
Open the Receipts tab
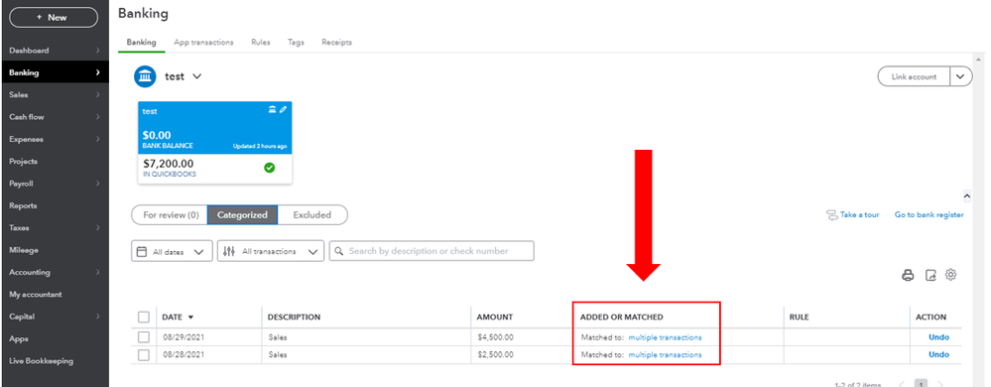pos(336,43)
